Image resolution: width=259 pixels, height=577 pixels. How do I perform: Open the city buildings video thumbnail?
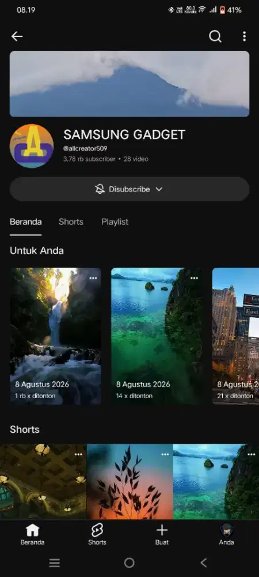click(x=235, y=336)
